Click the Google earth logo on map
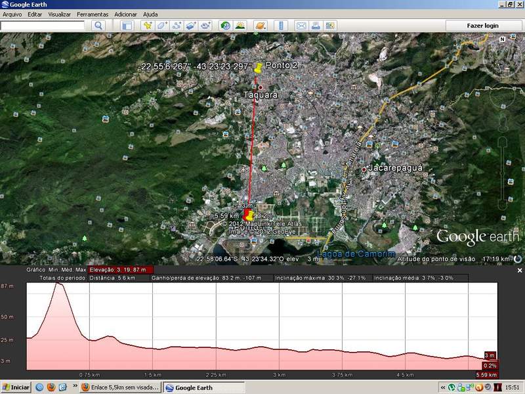The image size is (525, 394). [x=478, y=237]
